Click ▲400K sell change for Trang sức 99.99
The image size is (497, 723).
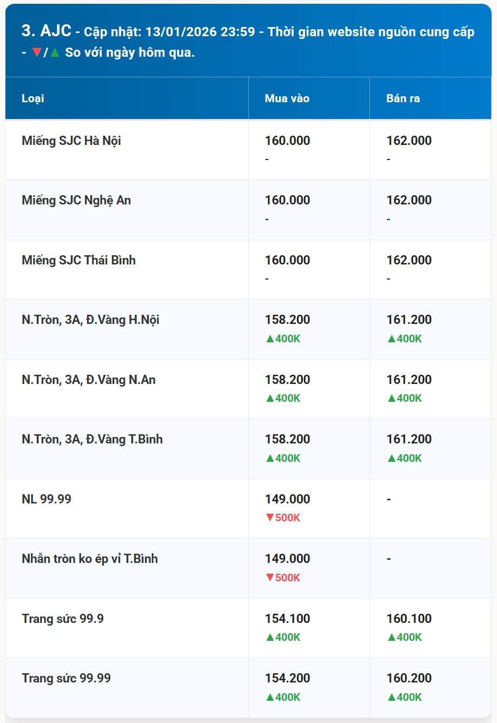405,697
